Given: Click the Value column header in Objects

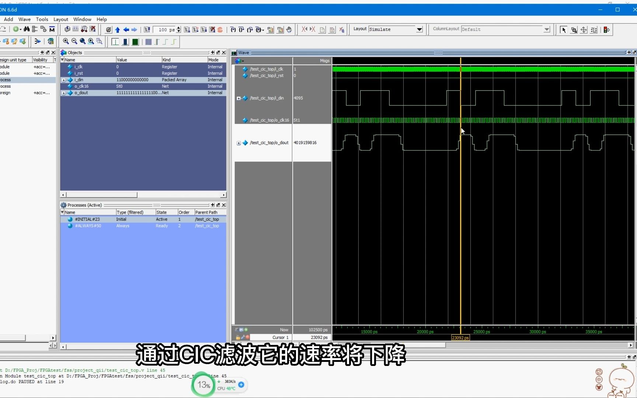Looking at the screenshot, I should [x=139, y=60].
